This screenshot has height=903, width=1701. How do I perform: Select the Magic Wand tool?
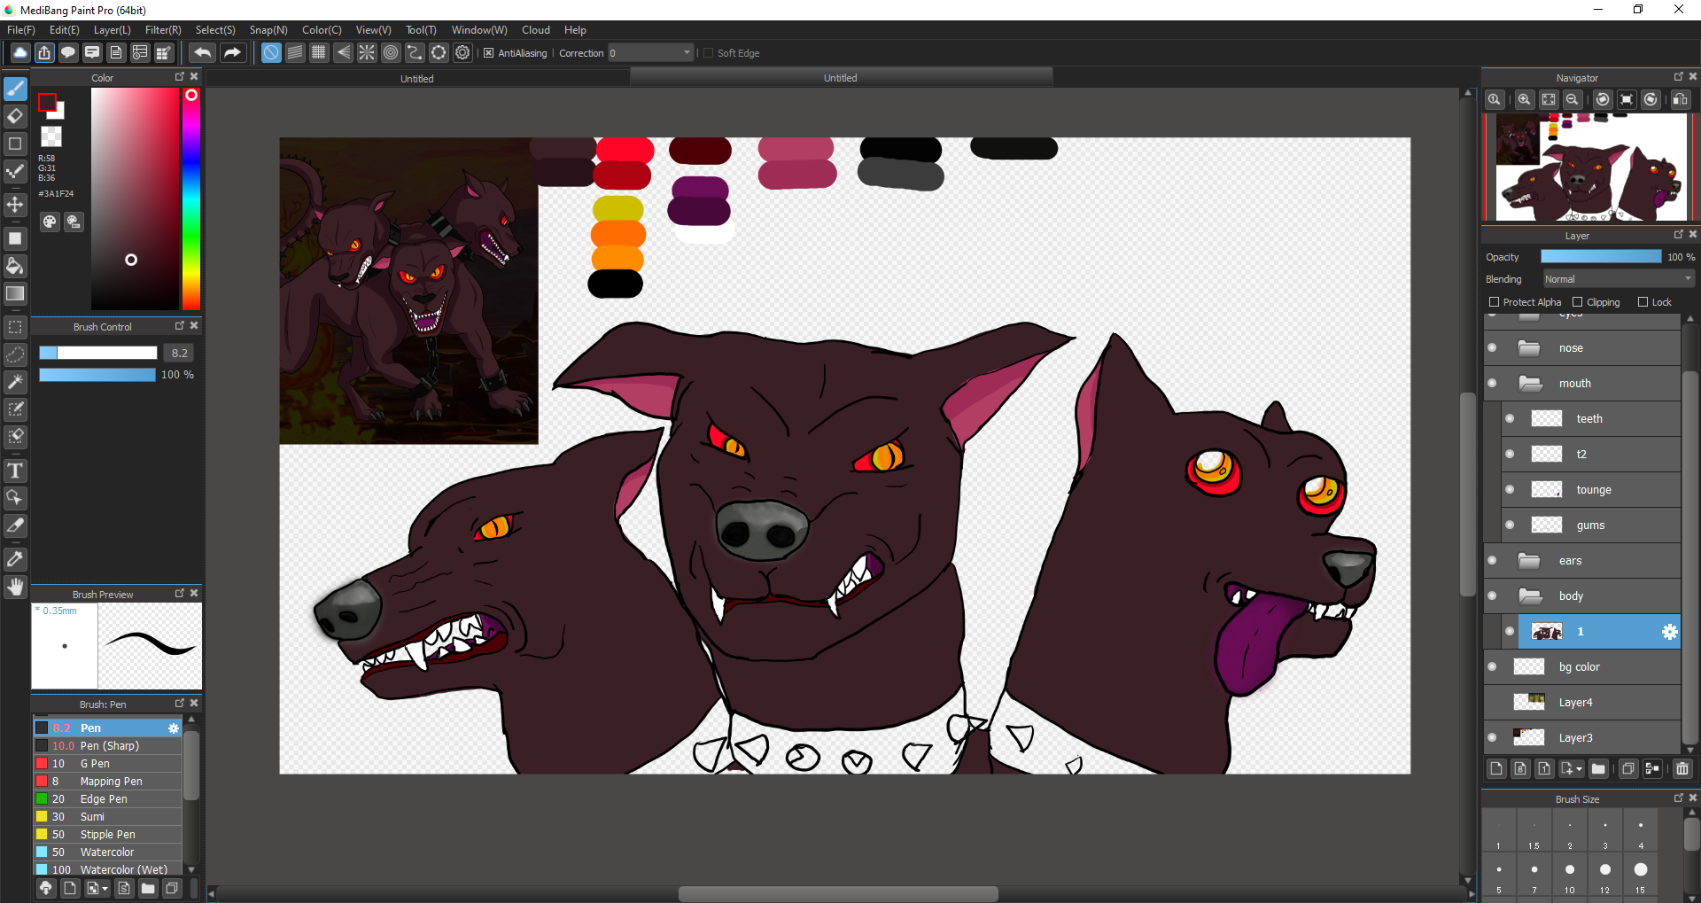[x=15, y=382]
